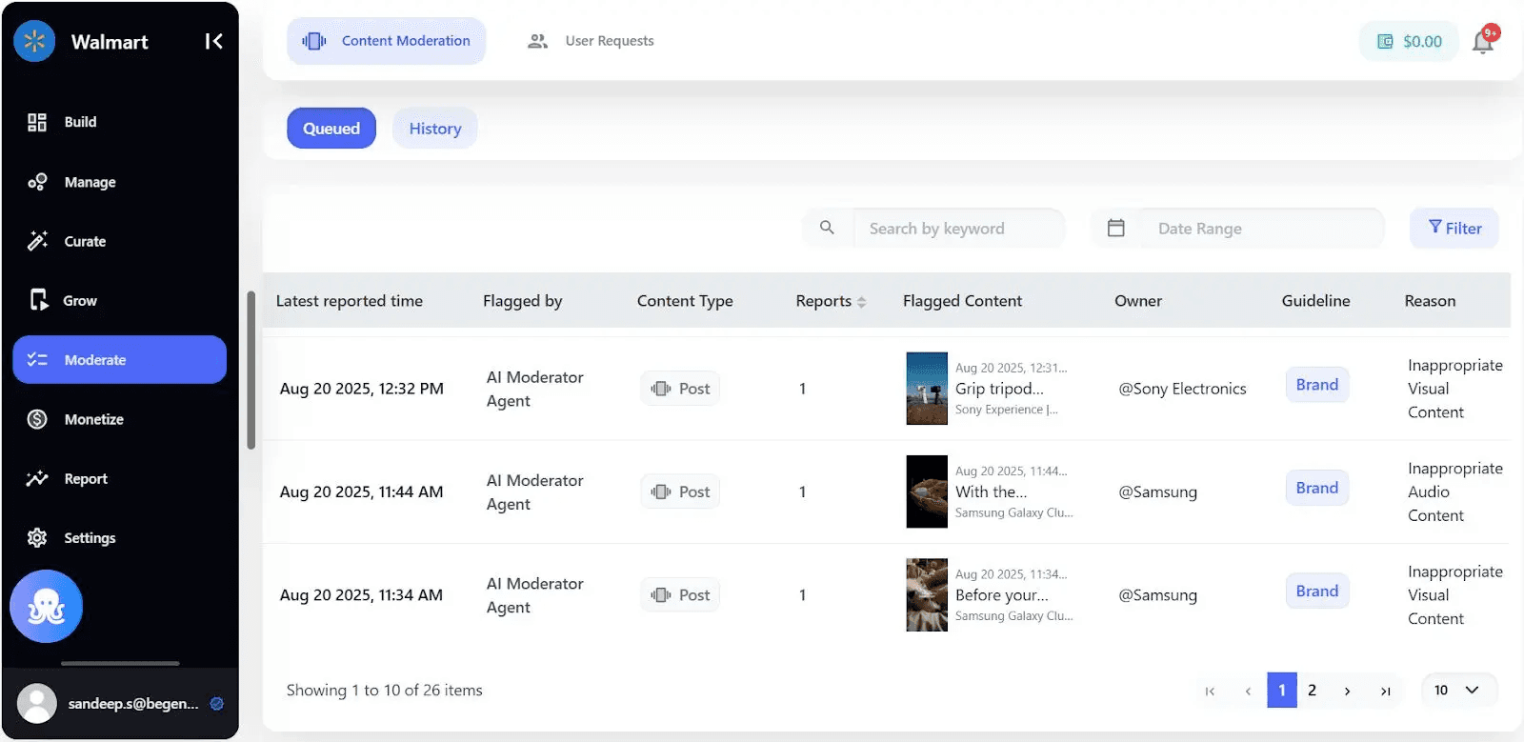1524x742 pixels.
Task: Open the Grip tripod post thumbnail
Action: click(927, 389)
